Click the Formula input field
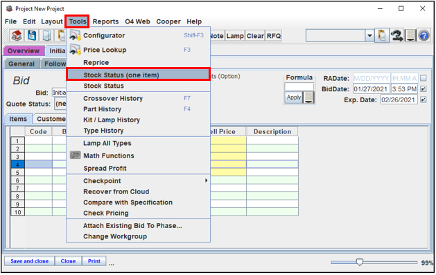436x275 pixels. tap(299, 87)
